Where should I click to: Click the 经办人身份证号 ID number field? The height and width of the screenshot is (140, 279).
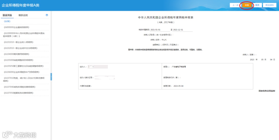[105, 77]
